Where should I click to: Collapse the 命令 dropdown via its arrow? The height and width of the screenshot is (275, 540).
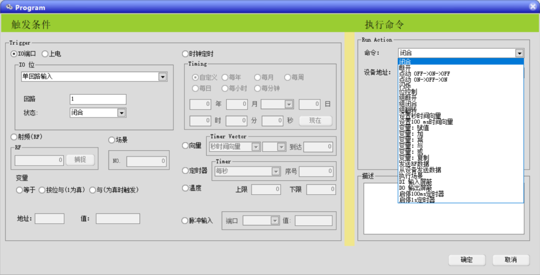click(x=519, y=53)
